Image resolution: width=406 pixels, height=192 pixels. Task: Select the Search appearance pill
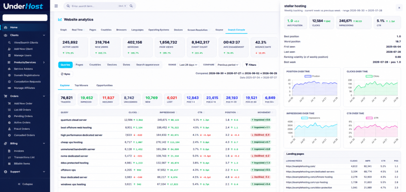[x=148, y=65]
